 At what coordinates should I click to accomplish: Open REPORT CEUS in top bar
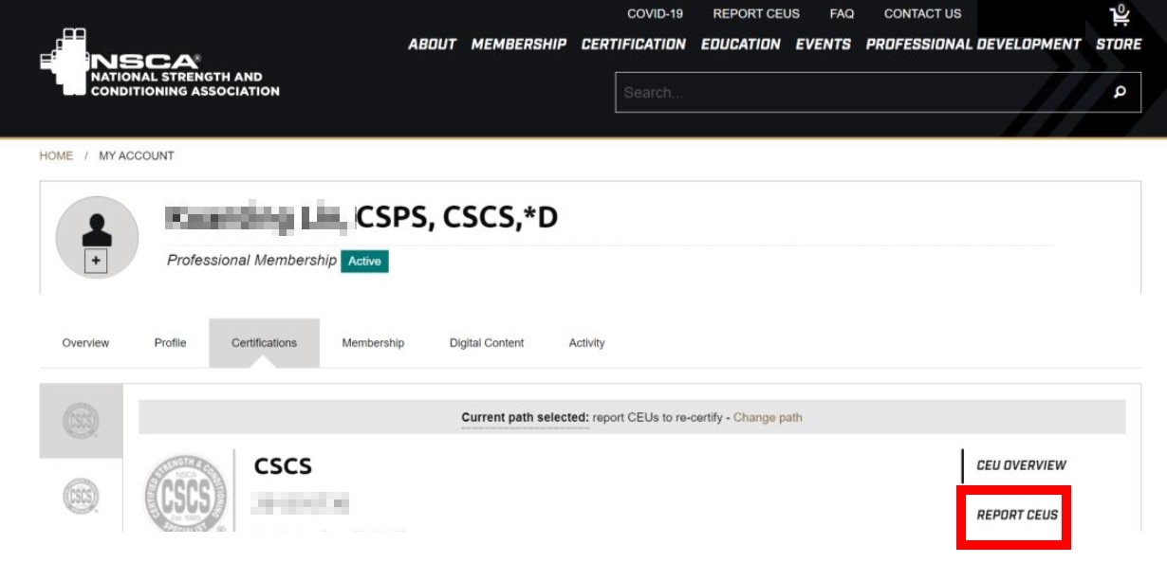(756, 14)
